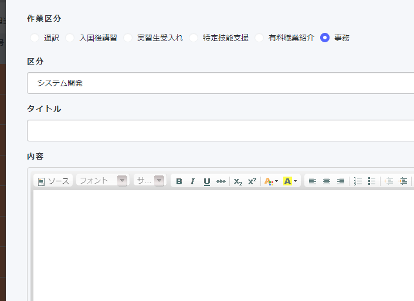Select the 通訳 radio option
Viewport: 414px width, 301px height.
point(35,38)
